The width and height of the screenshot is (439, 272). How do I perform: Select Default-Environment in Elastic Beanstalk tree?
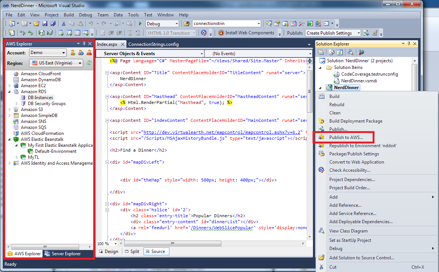tap(56, 151)
